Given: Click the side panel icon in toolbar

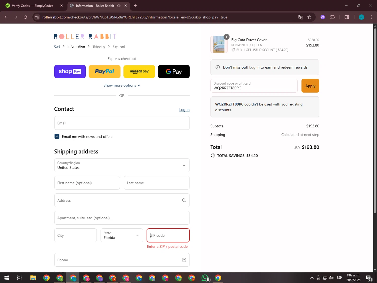Looking at the screenshot, I should click(x=347, y=17).
